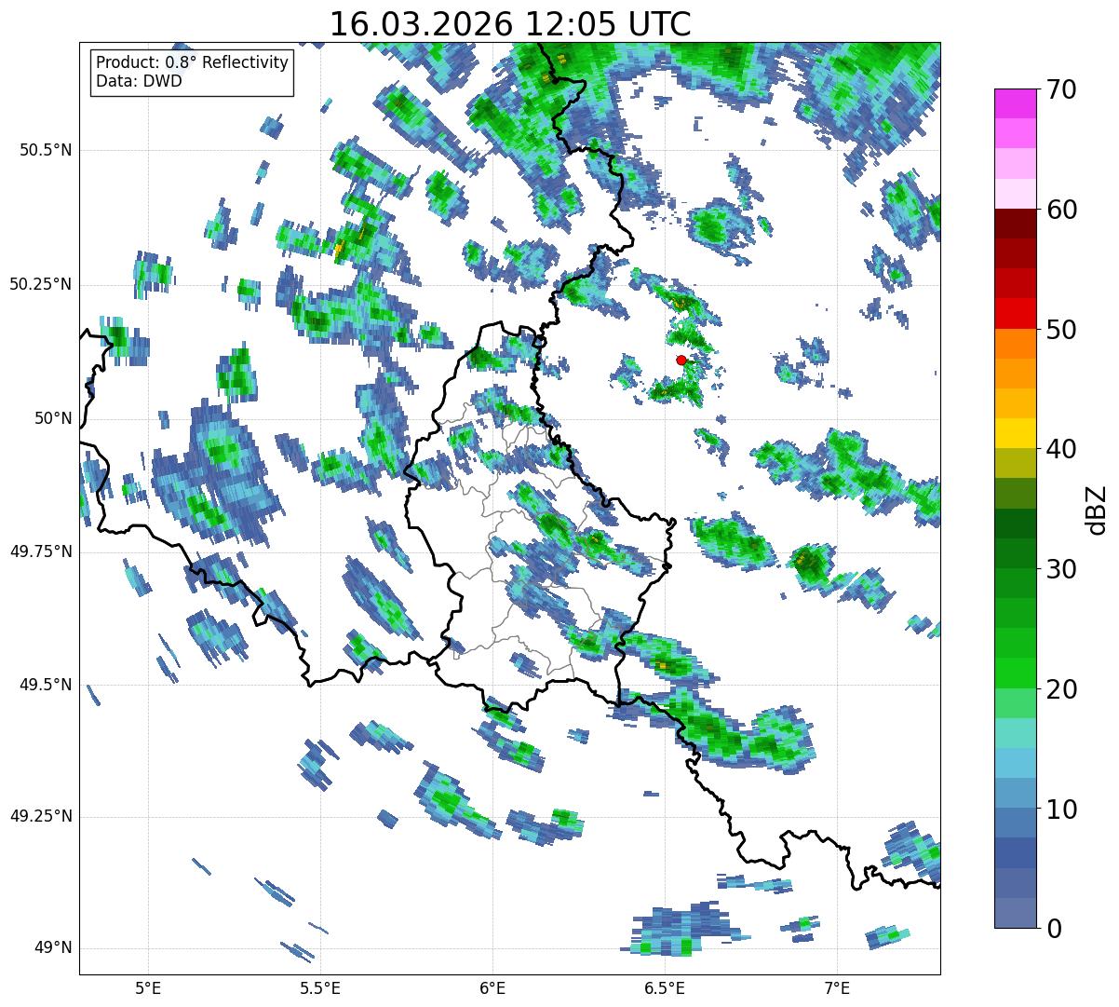Click the 'Data: DWD' label
Image resolution: width=1119 pixels, height=1007 pixels.
coord(139,81)
